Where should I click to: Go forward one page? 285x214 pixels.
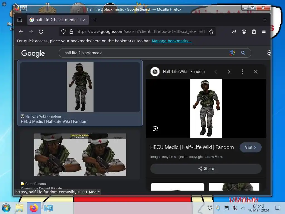(31, 32)
